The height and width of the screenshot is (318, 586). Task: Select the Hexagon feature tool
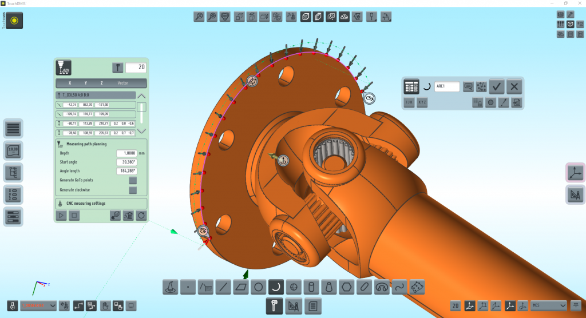[x=346, y=287]
